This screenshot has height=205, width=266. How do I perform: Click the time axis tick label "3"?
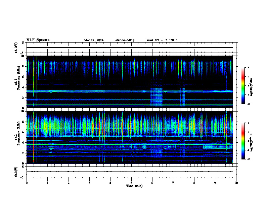(89, 183)
